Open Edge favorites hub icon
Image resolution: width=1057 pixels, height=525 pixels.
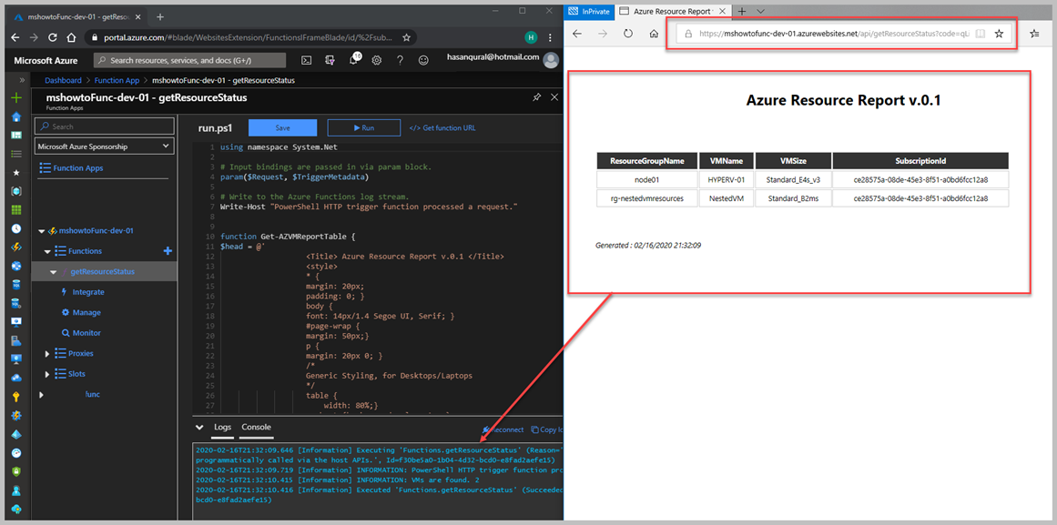[x=1035, y=33]
